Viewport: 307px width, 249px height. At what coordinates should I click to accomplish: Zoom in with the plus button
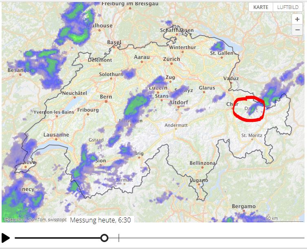pyautogui.click(x=297, y=19)
